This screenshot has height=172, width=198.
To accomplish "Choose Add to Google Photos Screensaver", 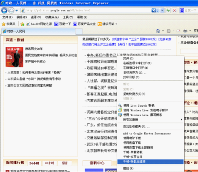I will coord(150,133).
